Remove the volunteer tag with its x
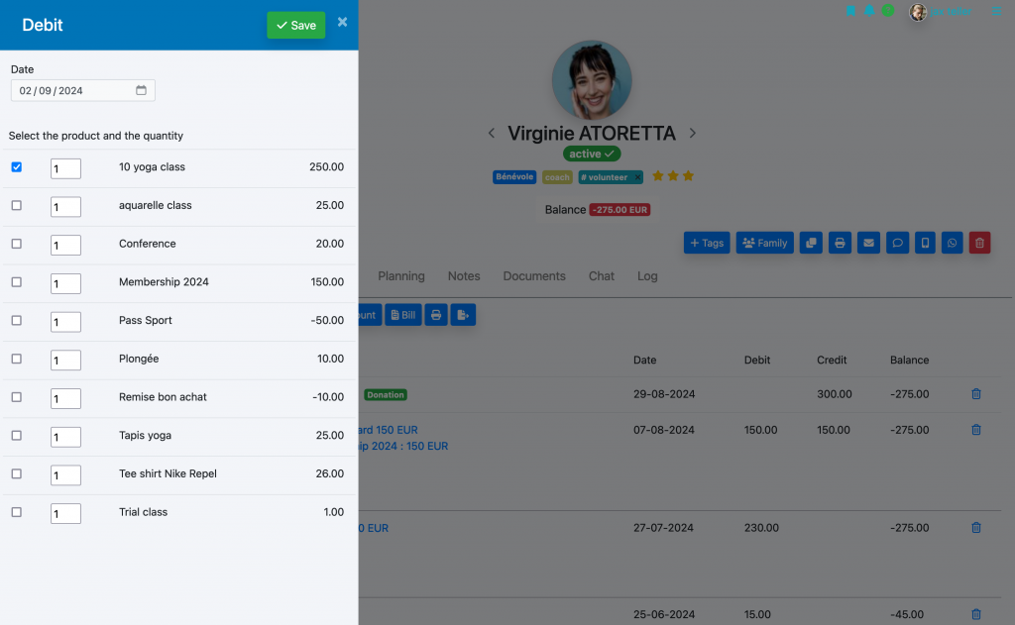 tap(637, 177)
